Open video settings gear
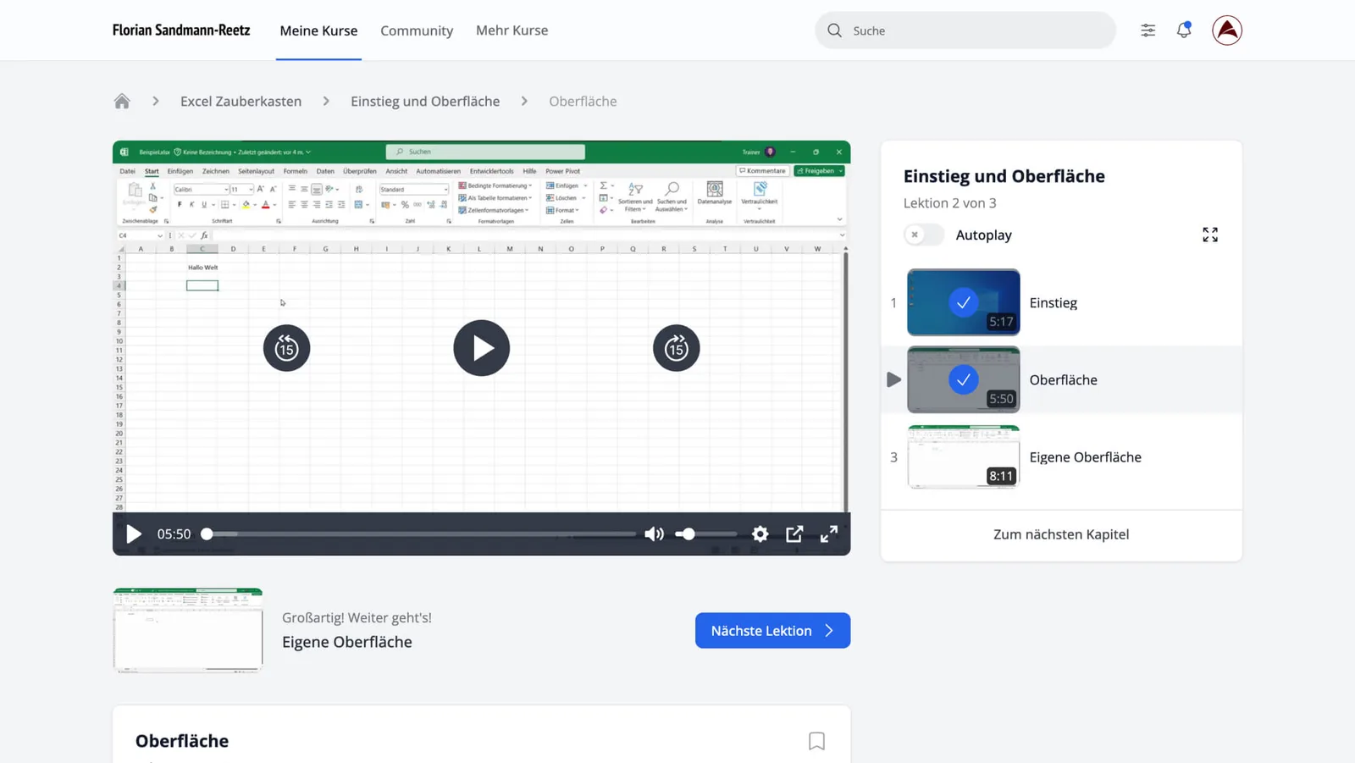The image size is (1355, 763). [760, 534]
